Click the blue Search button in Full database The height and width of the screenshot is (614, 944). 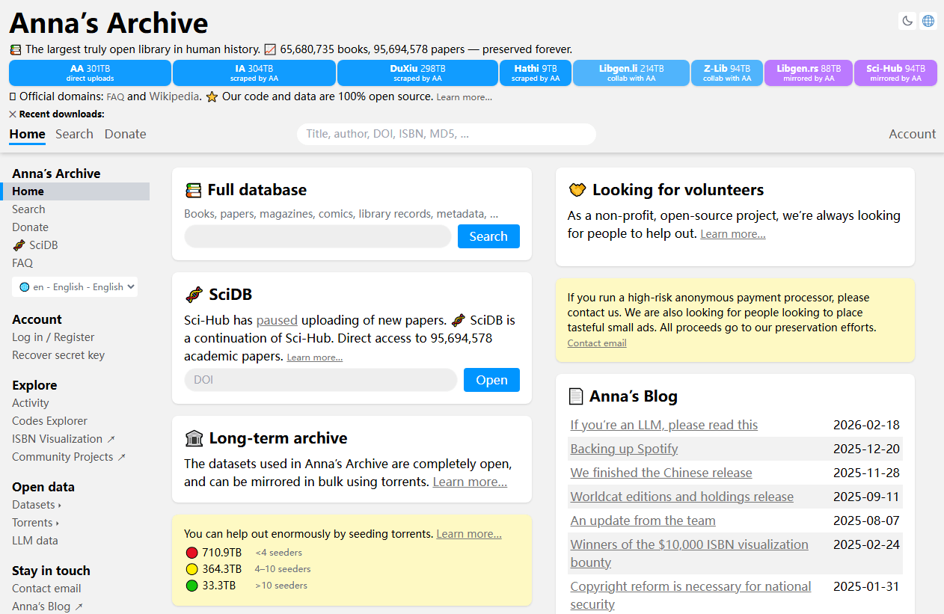pyautogui.click(x=488, y=236)
